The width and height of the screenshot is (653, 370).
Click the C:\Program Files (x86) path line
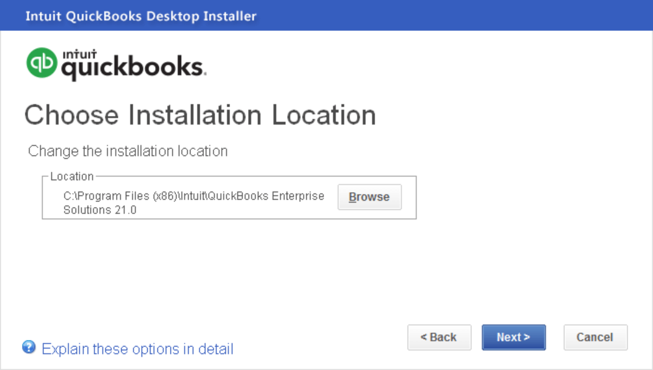pyautogui.click(x=193, y=196)
